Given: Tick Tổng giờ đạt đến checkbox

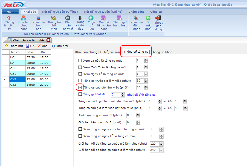Looking at the screenshot, I should pos(80,94).
